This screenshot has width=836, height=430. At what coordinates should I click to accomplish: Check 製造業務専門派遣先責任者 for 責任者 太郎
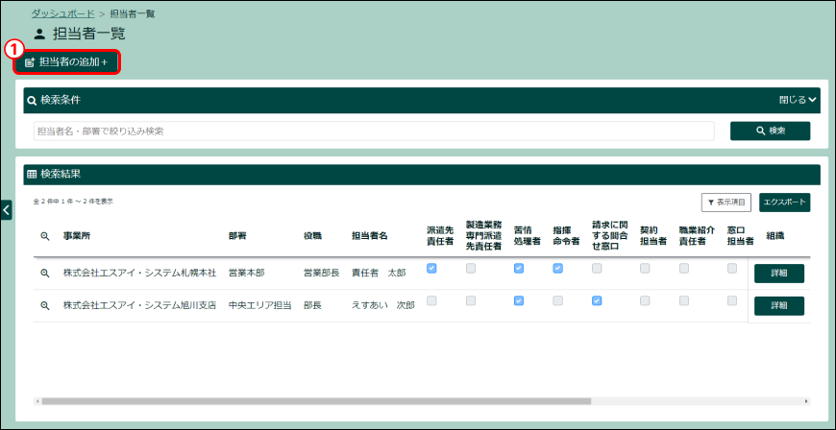tap(471, 269)
